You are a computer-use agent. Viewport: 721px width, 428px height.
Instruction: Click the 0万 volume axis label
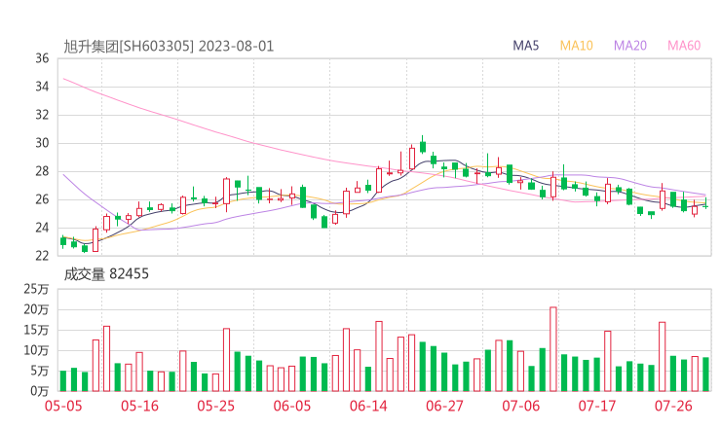tap(40, 391)
